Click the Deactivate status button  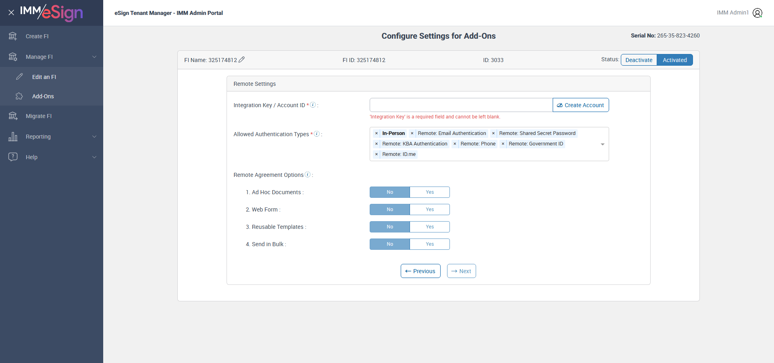point(639,60)
